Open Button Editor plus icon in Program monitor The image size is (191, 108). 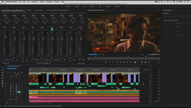click(x=158, y=62)
